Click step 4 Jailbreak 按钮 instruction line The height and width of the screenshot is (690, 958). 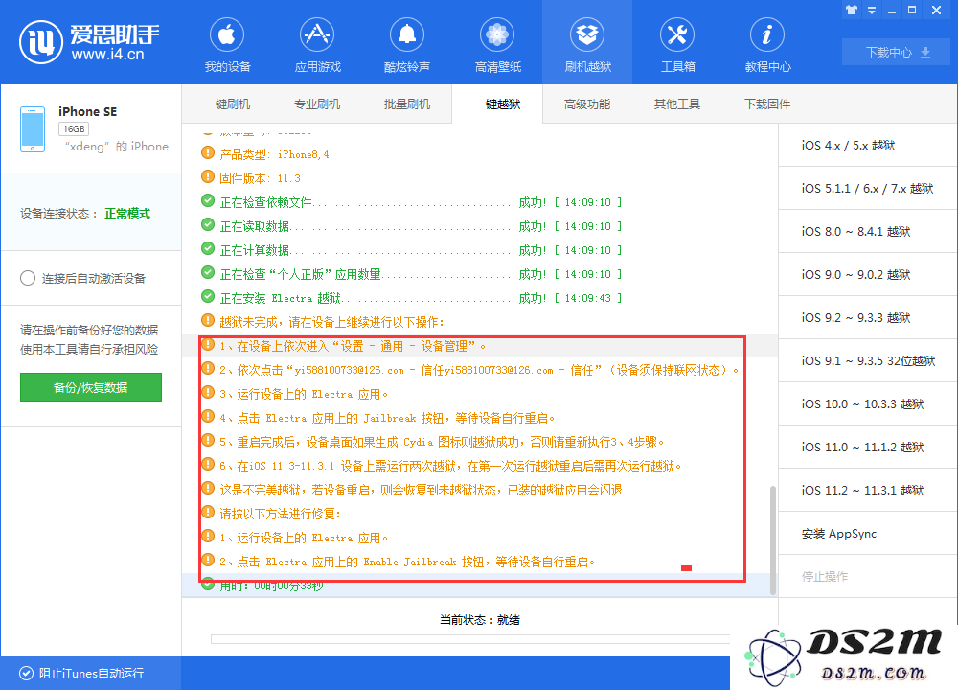(x=387, y=418)
